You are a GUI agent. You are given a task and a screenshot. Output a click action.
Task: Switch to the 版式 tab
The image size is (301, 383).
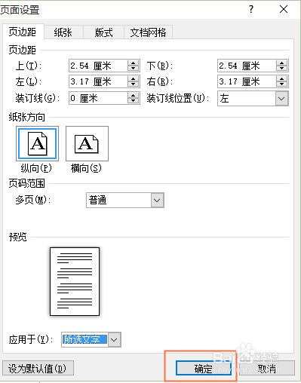[103, 32]
